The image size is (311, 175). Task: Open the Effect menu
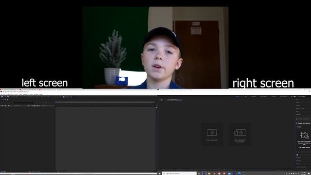click(x=20, y=94)
